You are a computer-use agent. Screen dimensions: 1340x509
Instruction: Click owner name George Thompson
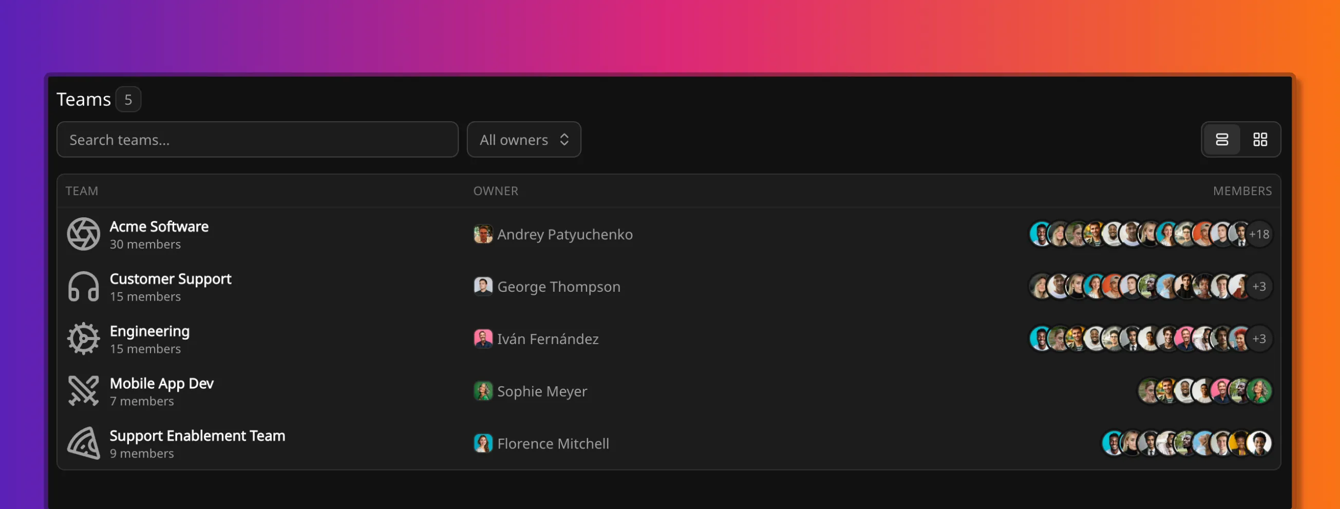point(559,287)
